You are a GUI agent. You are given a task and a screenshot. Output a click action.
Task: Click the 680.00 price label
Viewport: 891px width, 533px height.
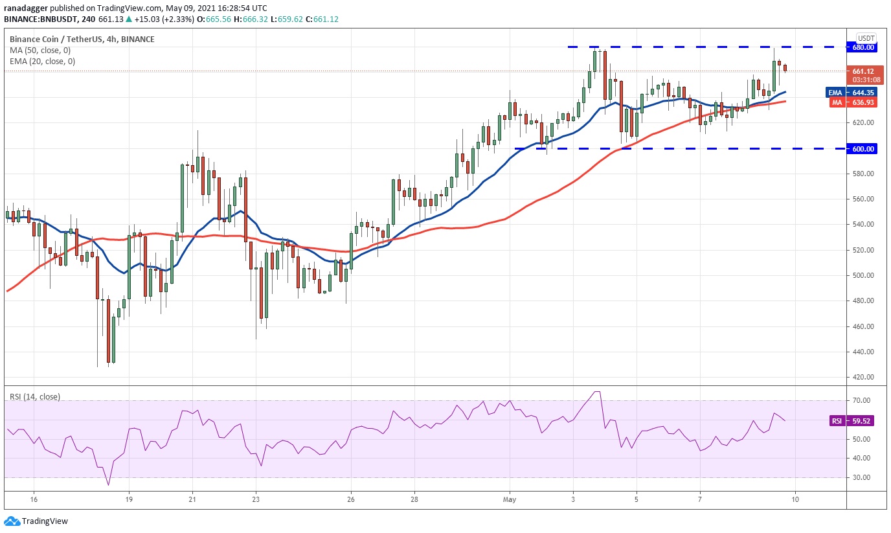[864, 47]
